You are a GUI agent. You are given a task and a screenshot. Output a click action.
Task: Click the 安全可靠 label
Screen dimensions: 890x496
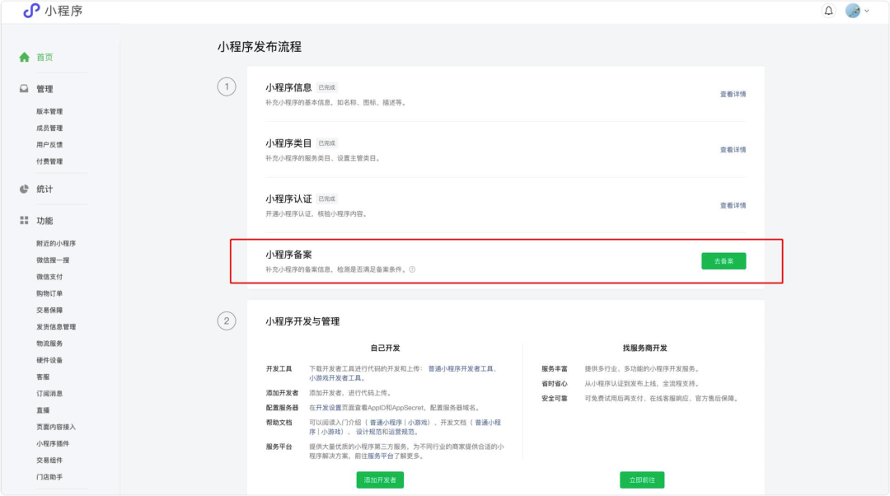[554, 399]
